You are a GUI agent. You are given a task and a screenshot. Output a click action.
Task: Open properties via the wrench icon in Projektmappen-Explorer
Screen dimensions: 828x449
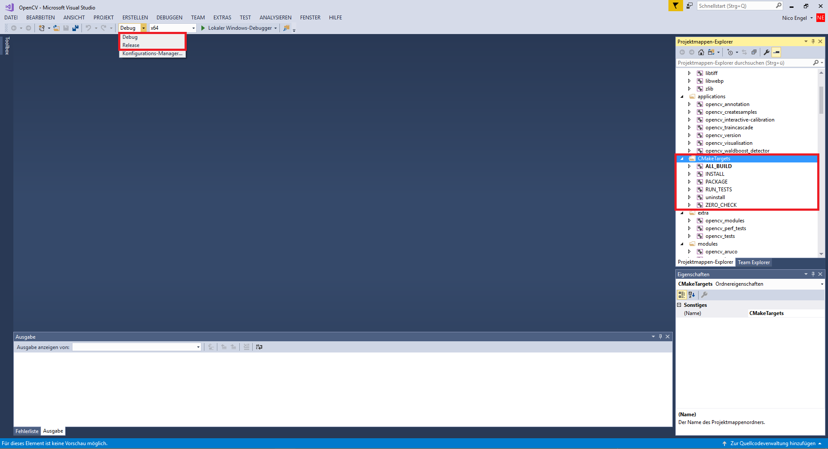click(x=766, y=52)
